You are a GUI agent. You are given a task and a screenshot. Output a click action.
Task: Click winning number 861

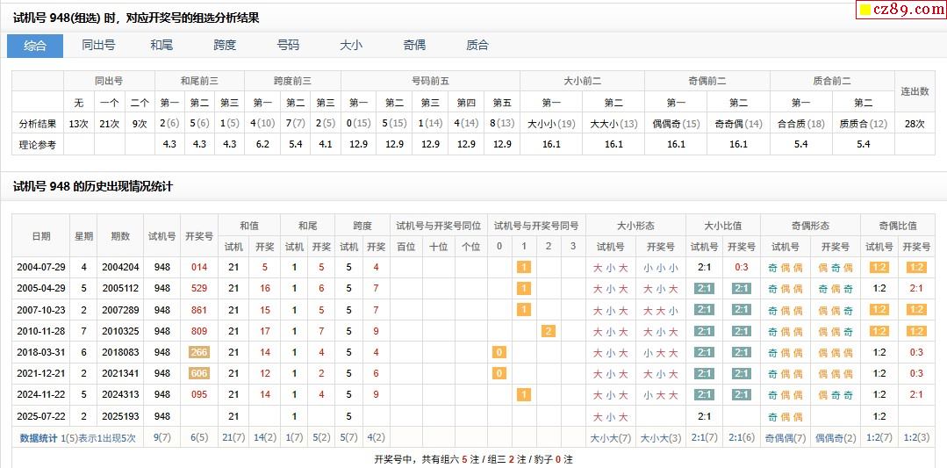pos(198,310)
